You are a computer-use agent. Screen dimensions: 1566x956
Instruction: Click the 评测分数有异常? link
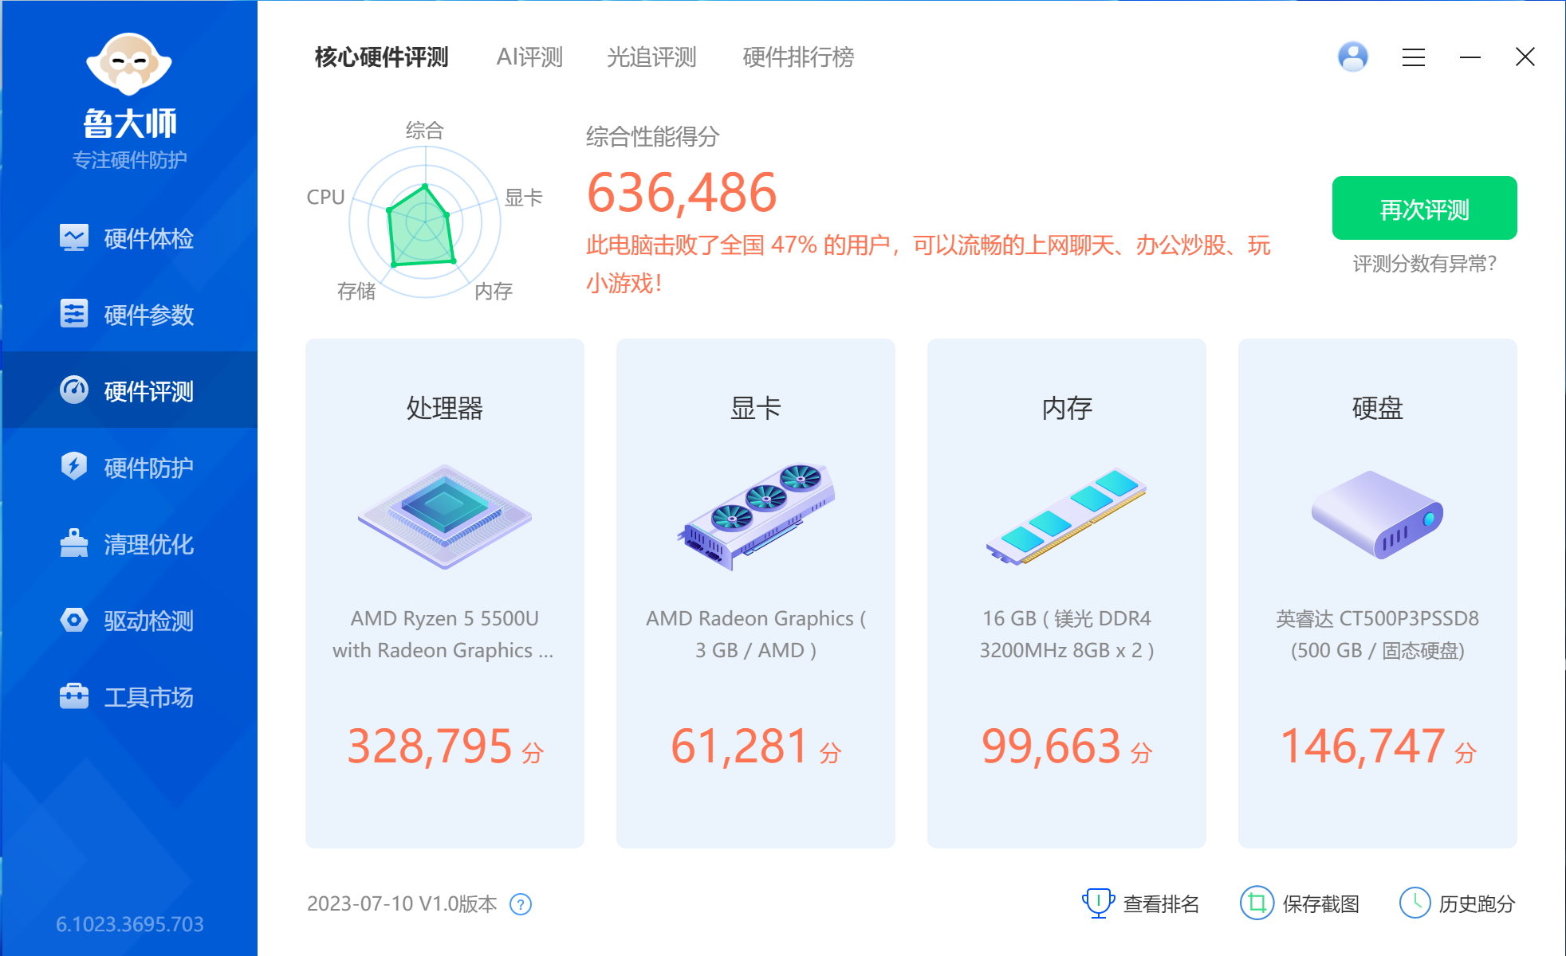pyautogui.click(x=1424, y=264)
